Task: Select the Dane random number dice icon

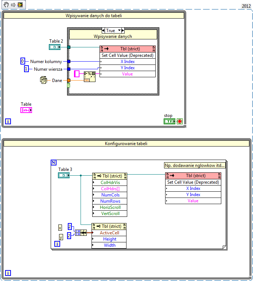Action: pyautogui.click(x=43, y=80)
